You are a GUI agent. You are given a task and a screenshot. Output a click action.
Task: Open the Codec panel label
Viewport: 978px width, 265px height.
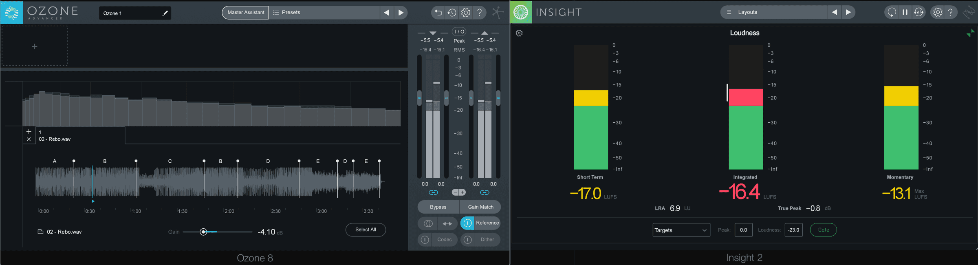pos(445,240)
